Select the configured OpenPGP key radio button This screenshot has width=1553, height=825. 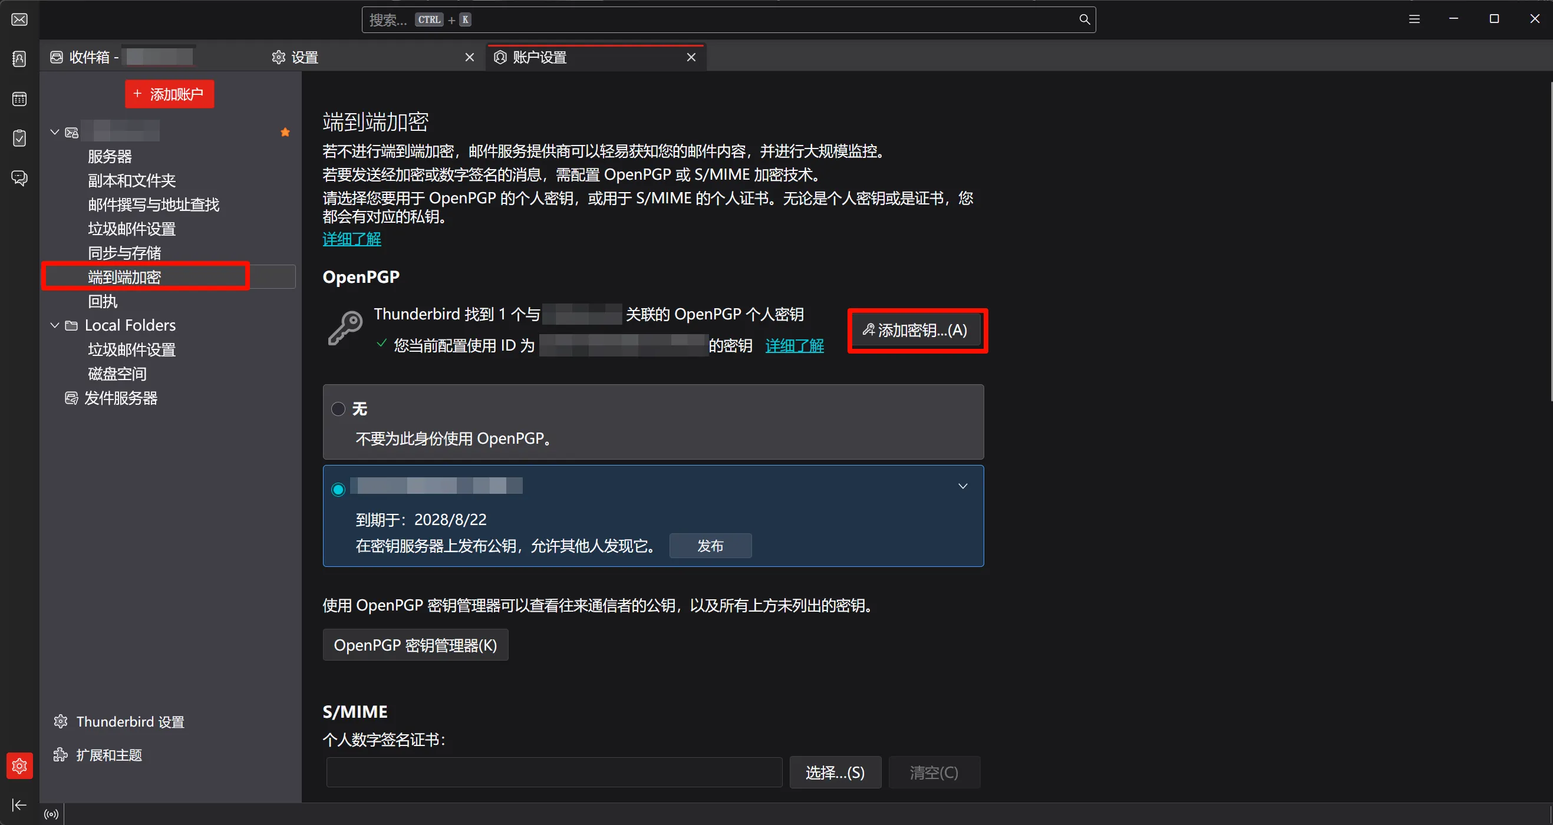point(338,489)
